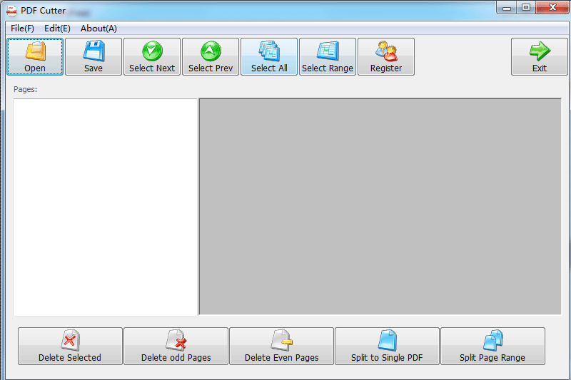Save the PDF with the floppy icon
Image resolution: width=571 pixels, height=380 pixels.
click(x=94, y=57)
